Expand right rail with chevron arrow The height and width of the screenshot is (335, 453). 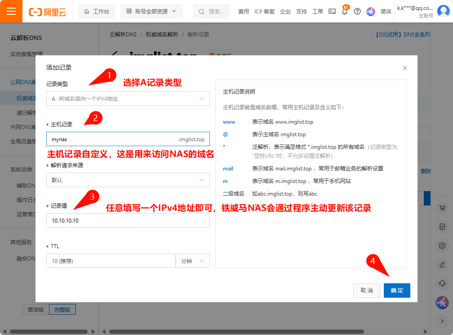point(442,321)
